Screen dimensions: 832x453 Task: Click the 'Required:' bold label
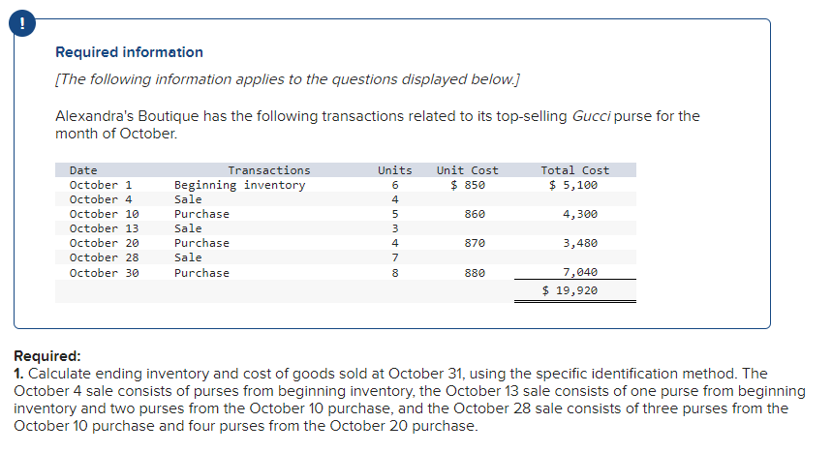click(47, 356)
